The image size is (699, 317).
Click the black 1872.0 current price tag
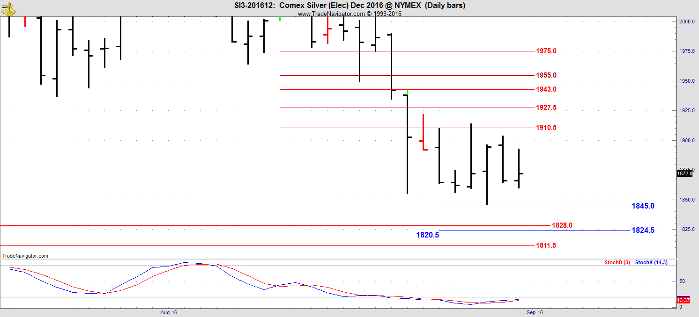pyautogui.click(x=684, y=173)
